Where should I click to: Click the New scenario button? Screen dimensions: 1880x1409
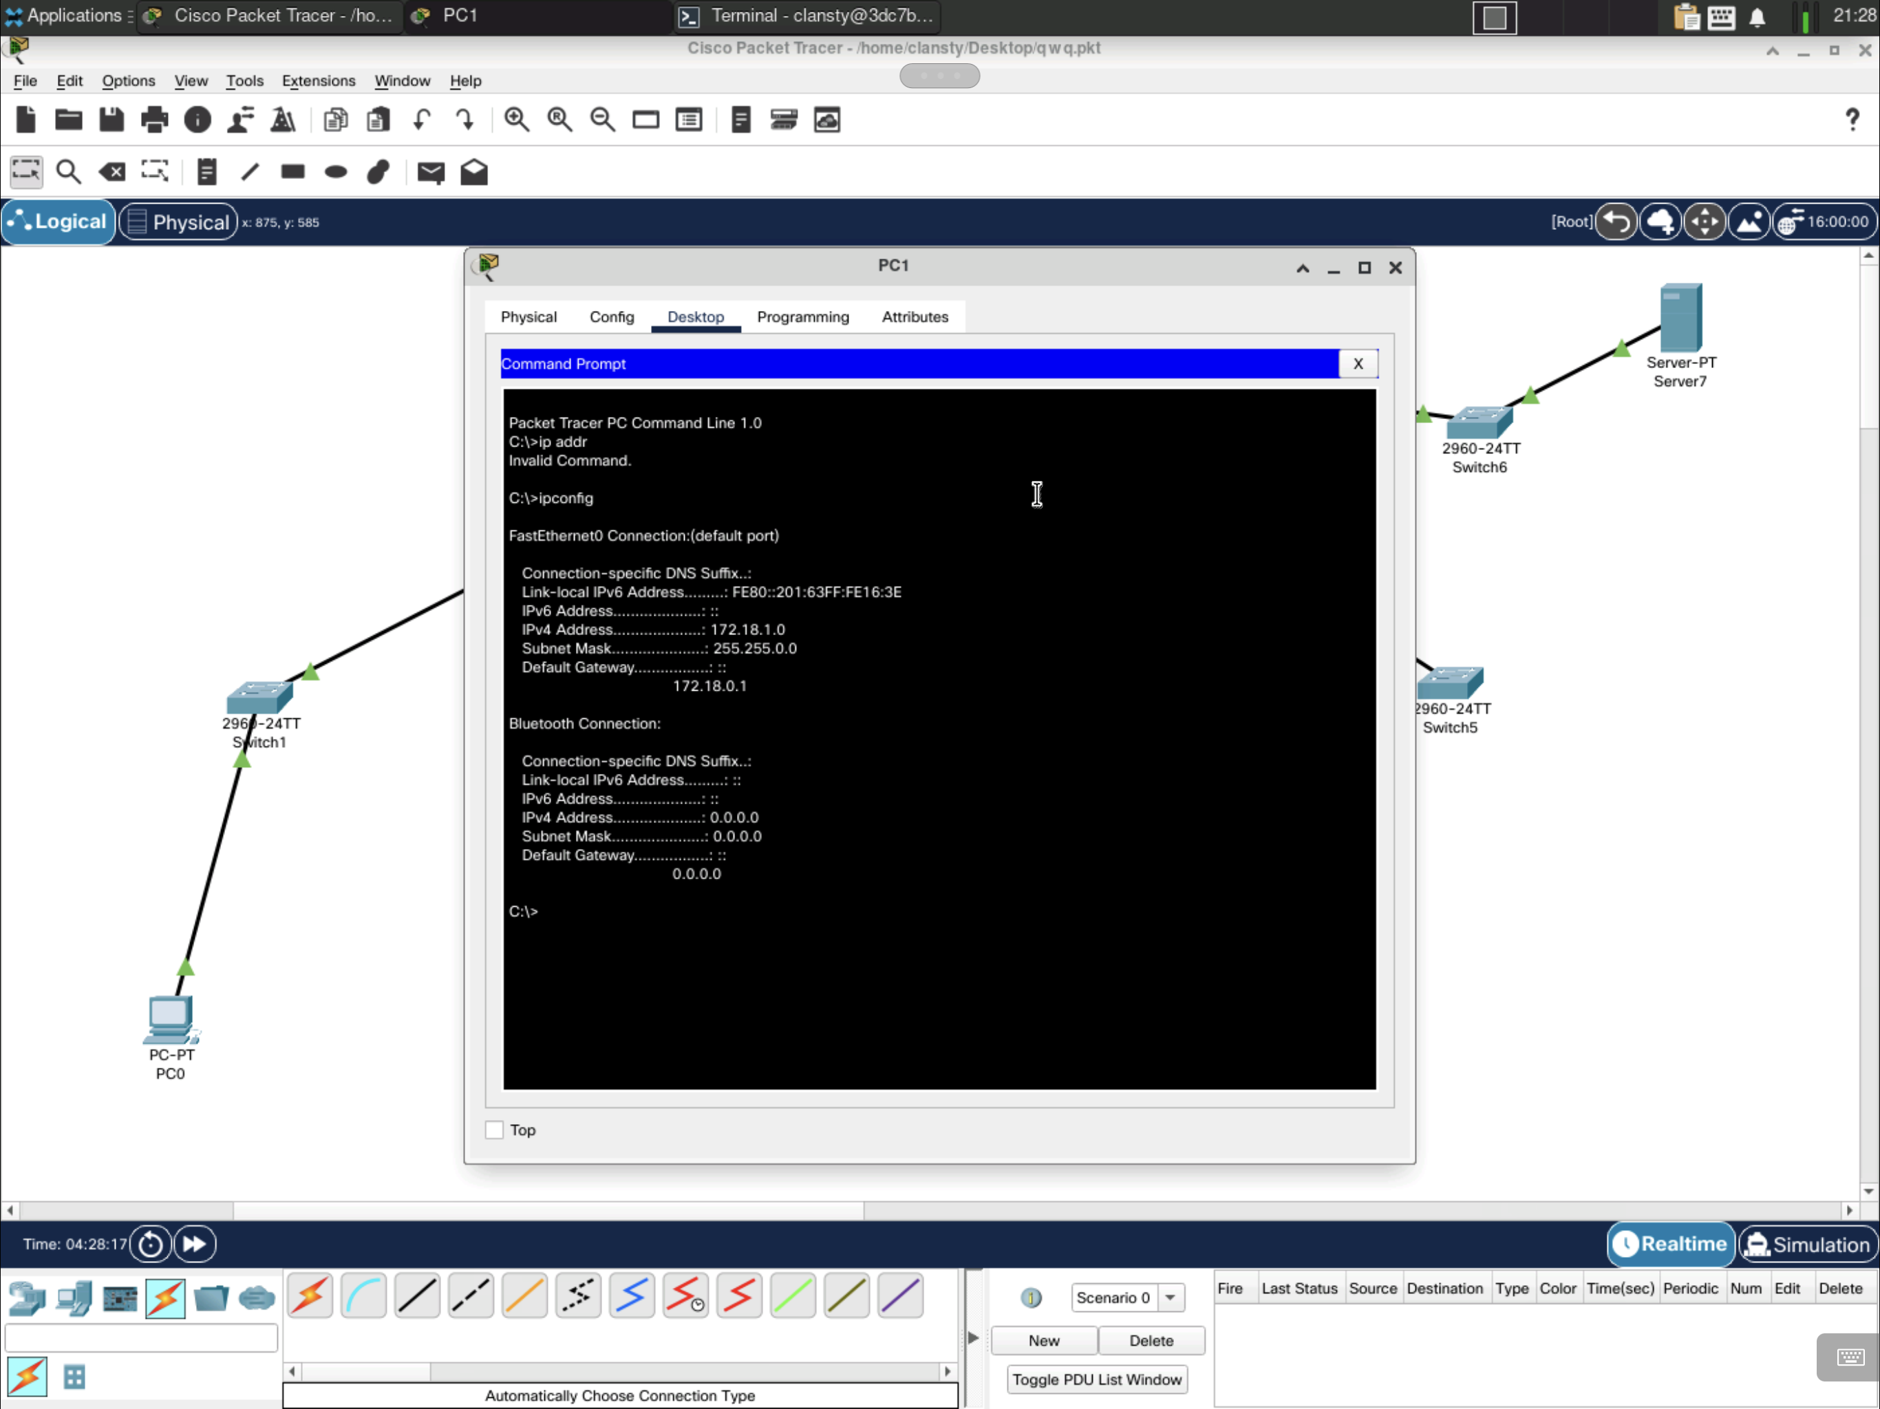[x=1044, y=1340]
